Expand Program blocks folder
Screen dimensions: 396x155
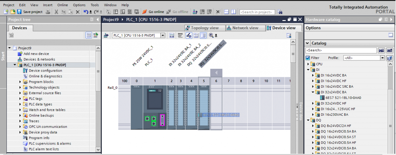[20, 82]
